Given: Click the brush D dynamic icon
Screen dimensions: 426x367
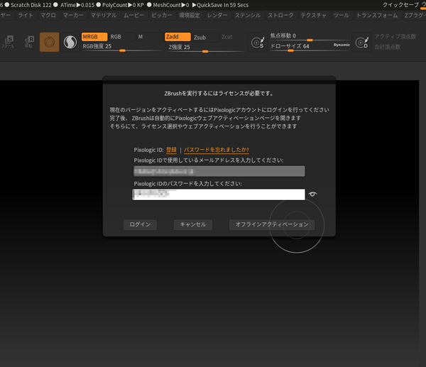Looking at the screenshot, I should coord(362,43).
